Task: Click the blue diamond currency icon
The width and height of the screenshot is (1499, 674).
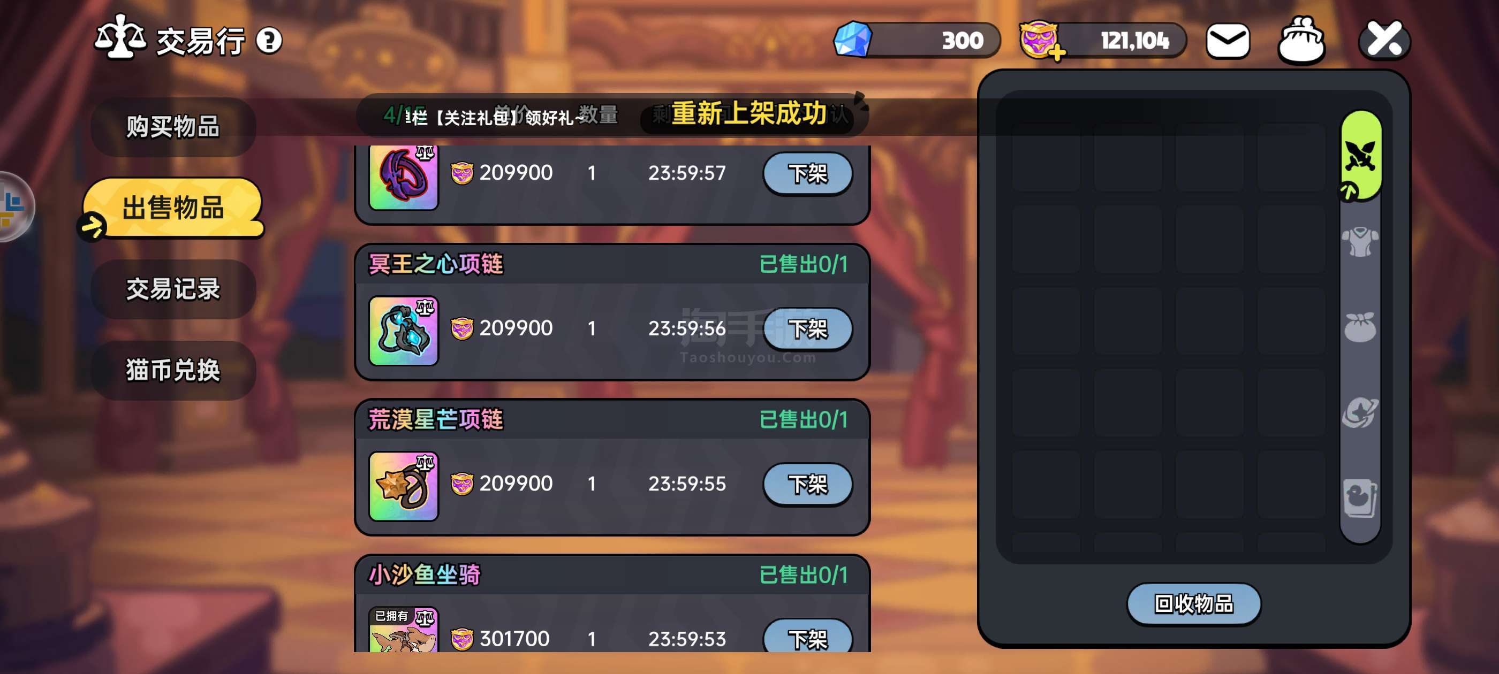Action: click(x=852, y=40)
